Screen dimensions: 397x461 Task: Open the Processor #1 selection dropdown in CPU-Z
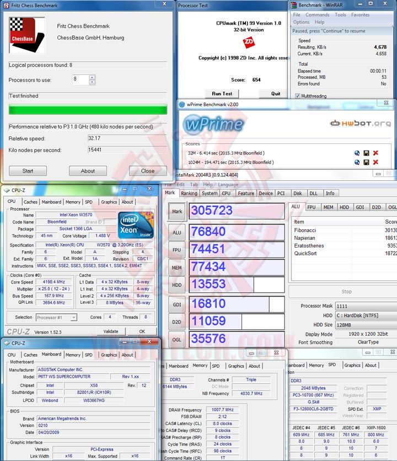(x=74, y=318)
